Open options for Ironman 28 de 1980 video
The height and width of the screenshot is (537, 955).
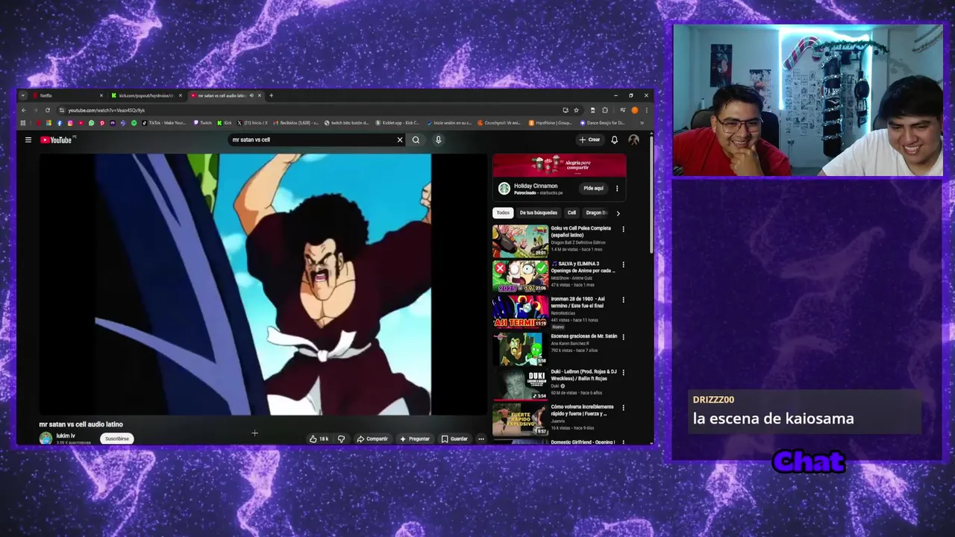[x=623, y=300]
